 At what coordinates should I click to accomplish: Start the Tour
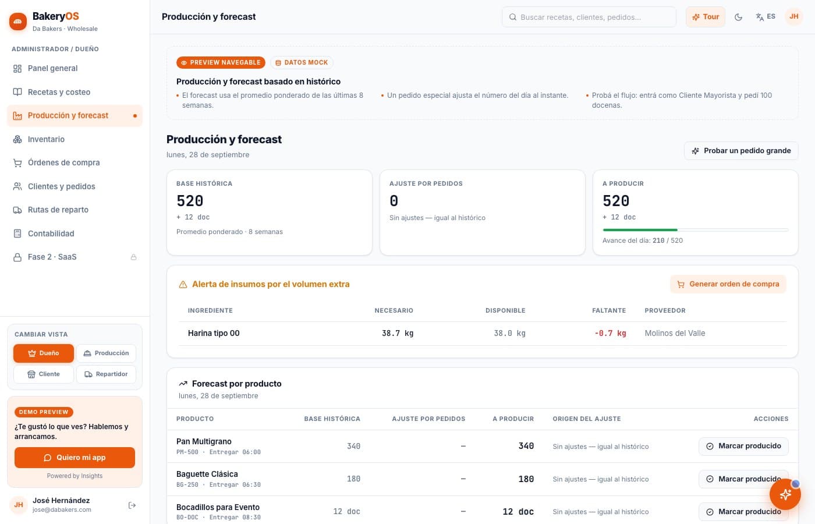(705, 17)
